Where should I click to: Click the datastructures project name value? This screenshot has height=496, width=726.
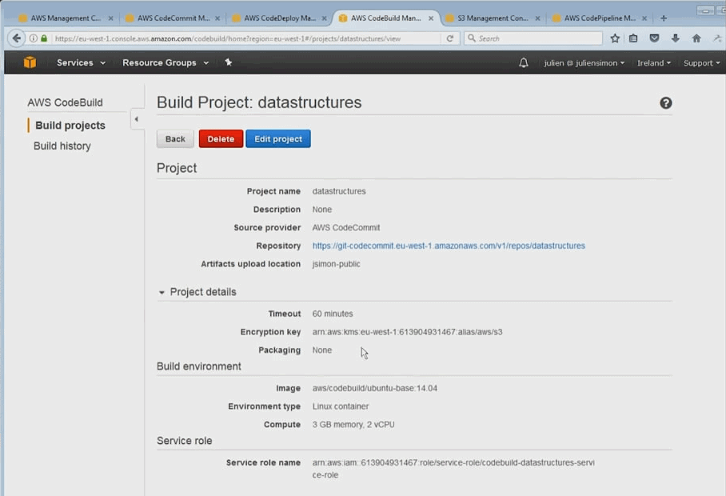coord(339,191)
